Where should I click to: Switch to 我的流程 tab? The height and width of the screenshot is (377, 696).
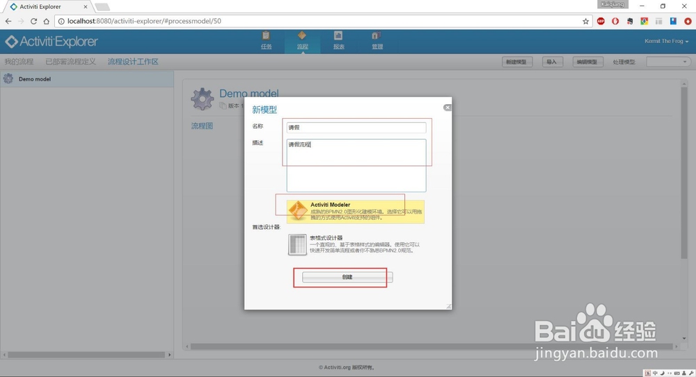coord(19,62)
